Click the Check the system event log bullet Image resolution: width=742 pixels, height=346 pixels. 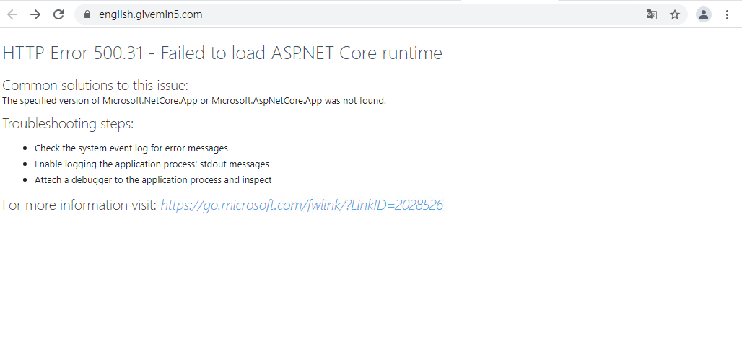(131, 148)
